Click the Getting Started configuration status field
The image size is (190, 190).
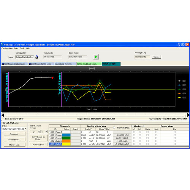click(x=25, y=57)
